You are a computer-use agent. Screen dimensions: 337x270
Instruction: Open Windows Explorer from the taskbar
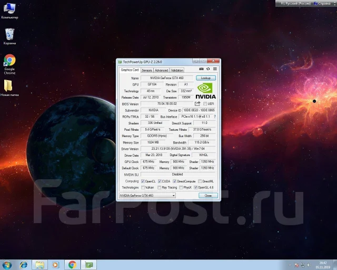(x=40, y=265)
